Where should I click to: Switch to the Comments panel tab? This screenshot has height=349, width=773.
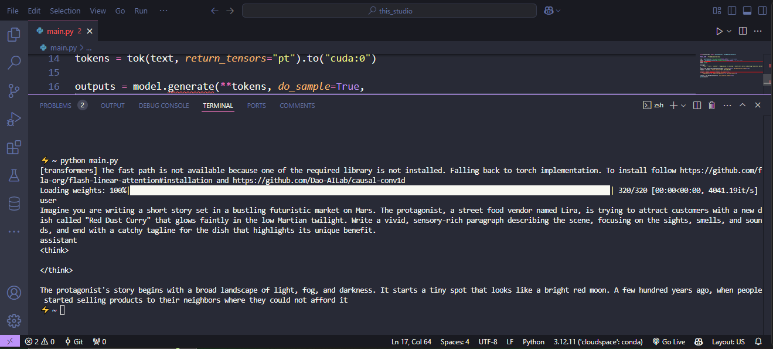point(297,106)
